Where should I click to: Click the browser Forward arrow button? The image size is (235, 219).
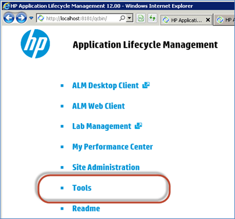(x=22, y=18)
